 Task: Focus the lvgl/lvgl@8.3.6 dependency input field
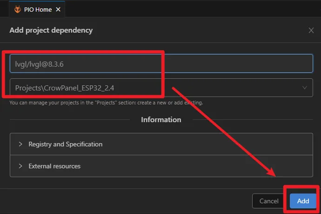[x=161, y=63]
